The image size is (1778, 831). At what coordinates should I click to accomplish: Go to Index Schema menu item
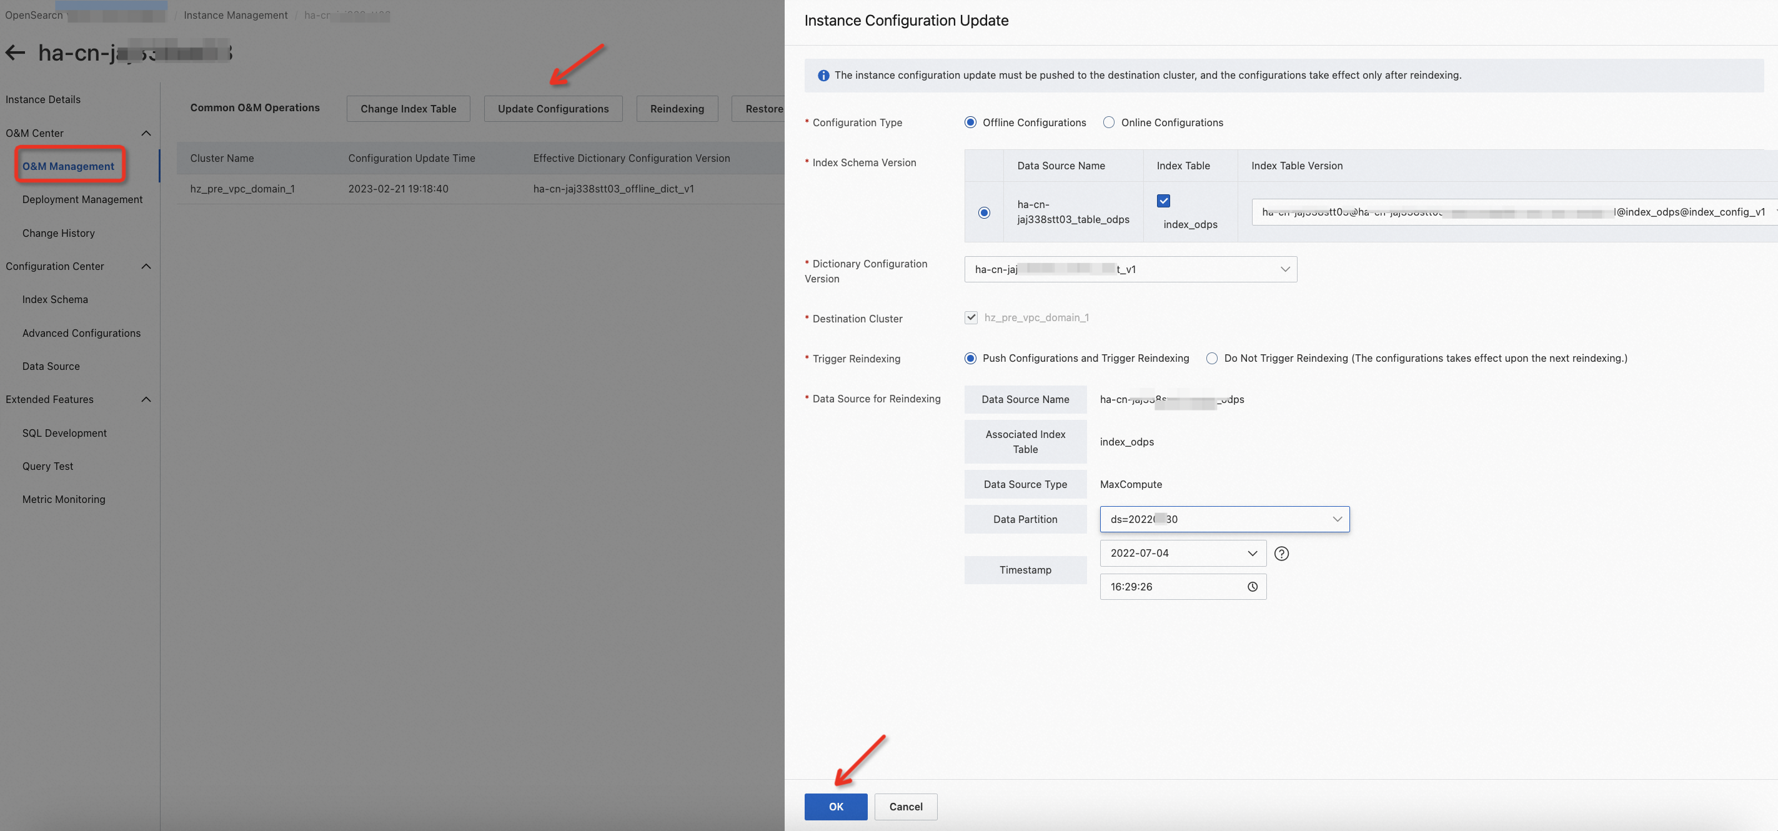(x=54, y=299)
